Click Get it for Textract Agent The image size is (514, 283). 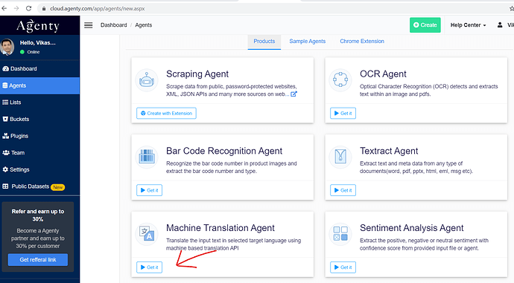343,190
